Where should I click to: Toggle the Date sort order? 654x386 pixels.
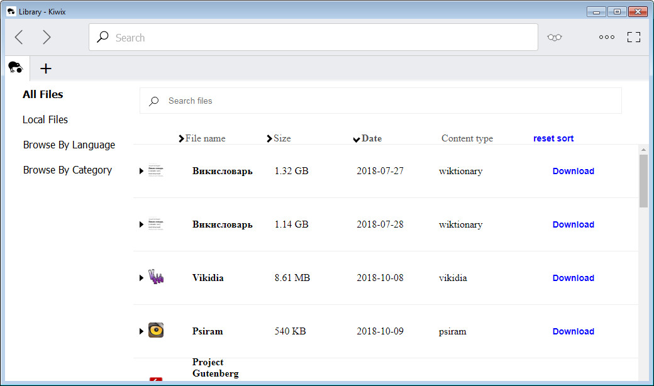367,138
